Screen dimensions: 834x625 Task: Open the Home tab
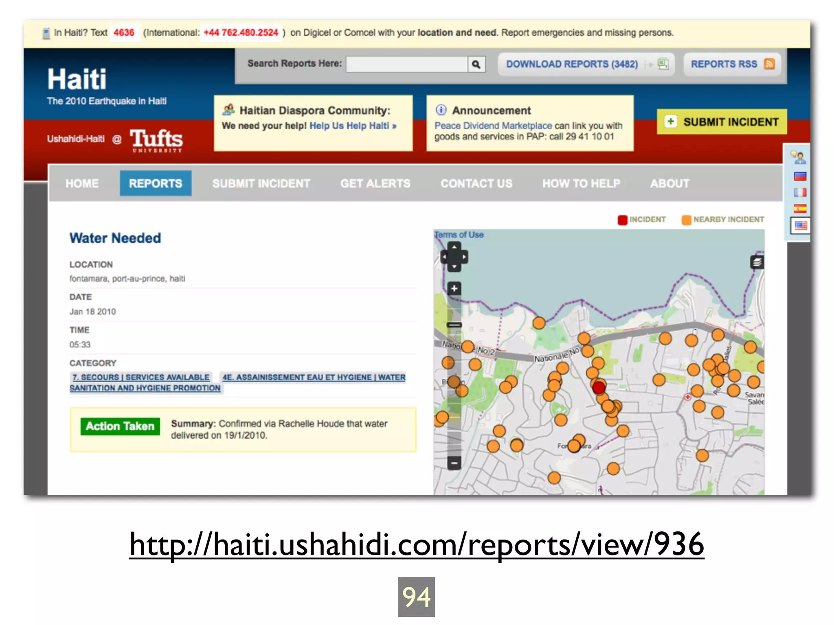coord(82,184)
